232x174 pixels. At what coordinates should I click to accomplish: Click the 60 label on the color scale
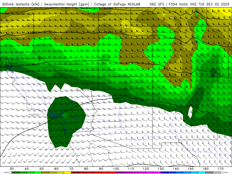(x=56, y=169)
